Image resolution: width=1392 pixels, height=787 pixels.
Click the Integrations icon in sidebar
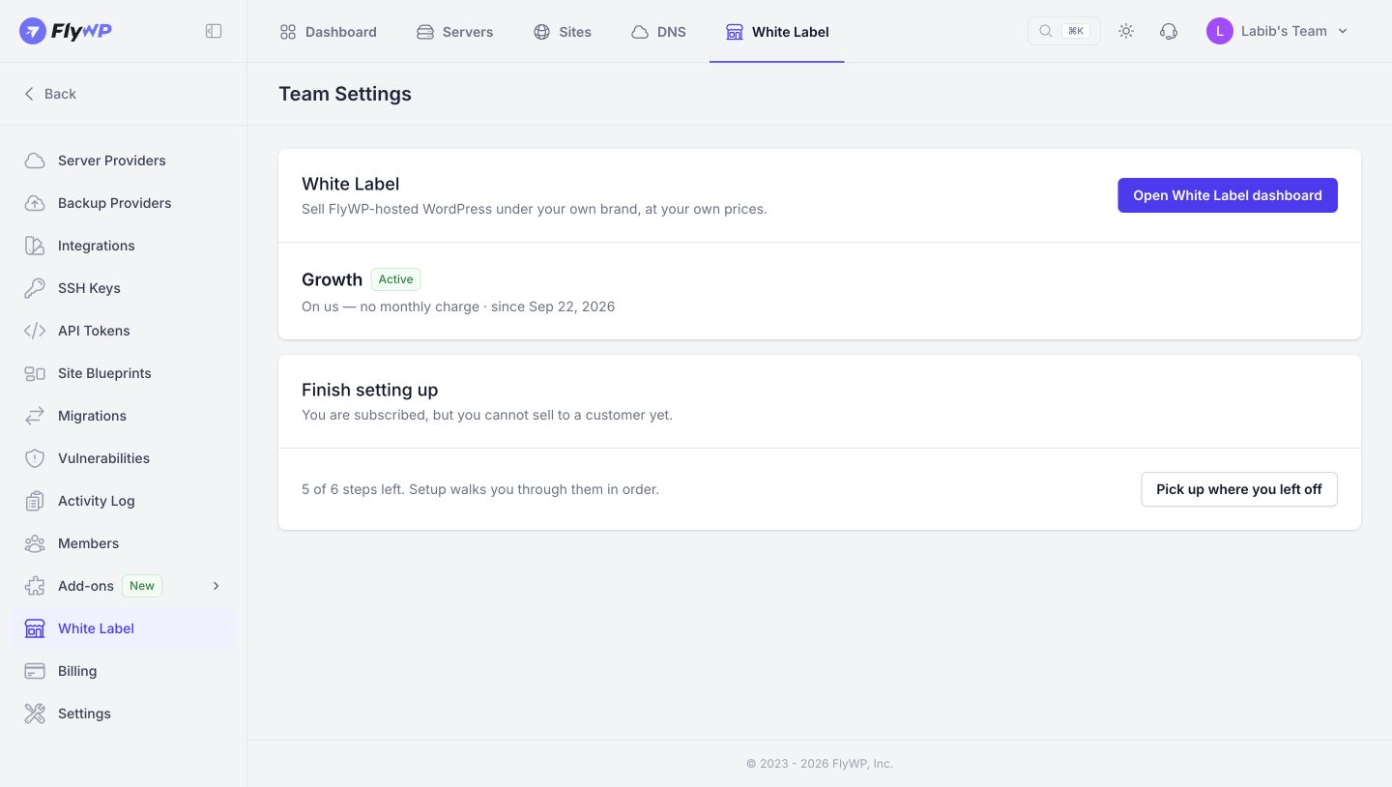[35, 246]
